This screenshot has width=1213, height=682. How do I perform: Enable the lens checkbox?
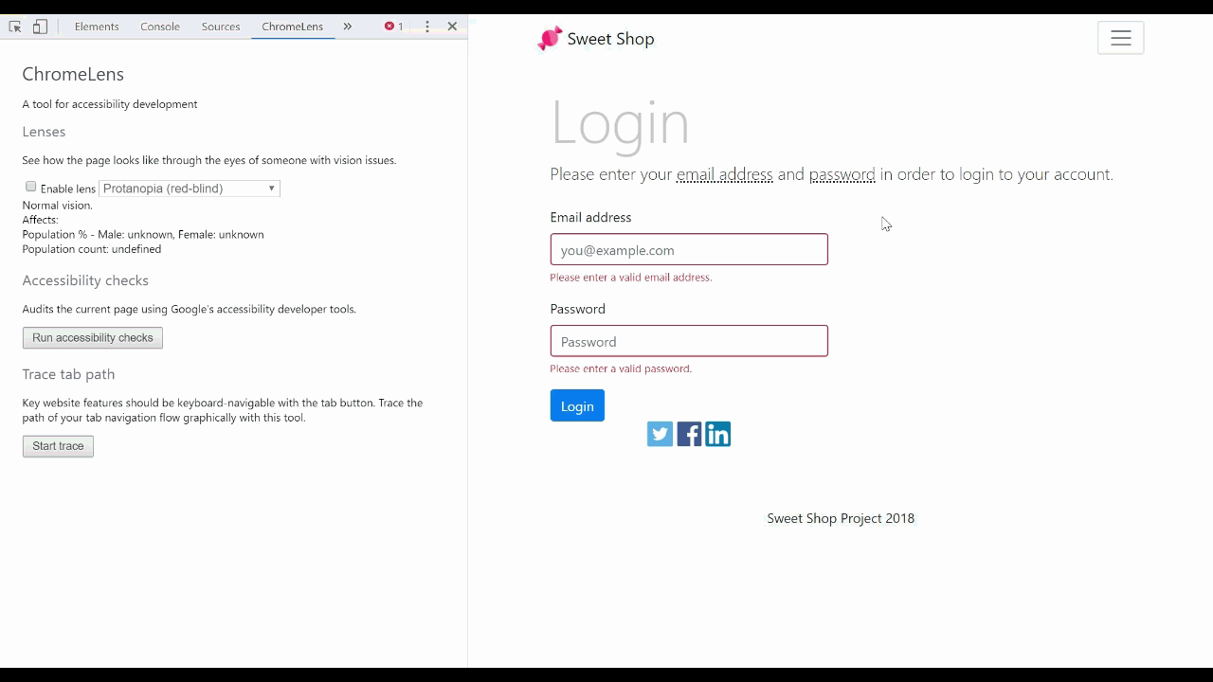coord(30,187)
